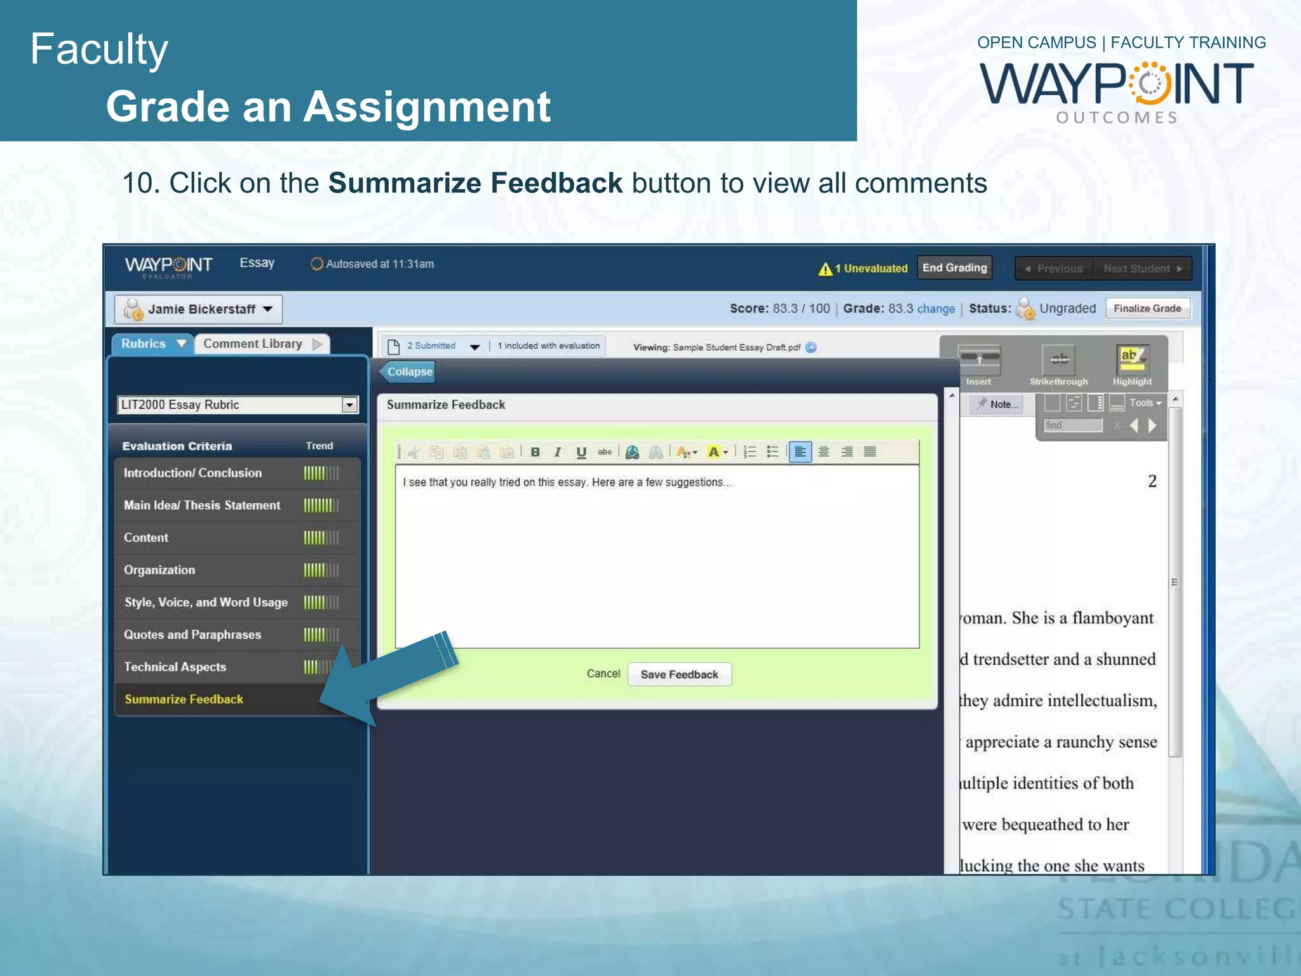
Task: Click the Technical Aspects trend bar
Action: pyautogui.click(x=318, y=667)
